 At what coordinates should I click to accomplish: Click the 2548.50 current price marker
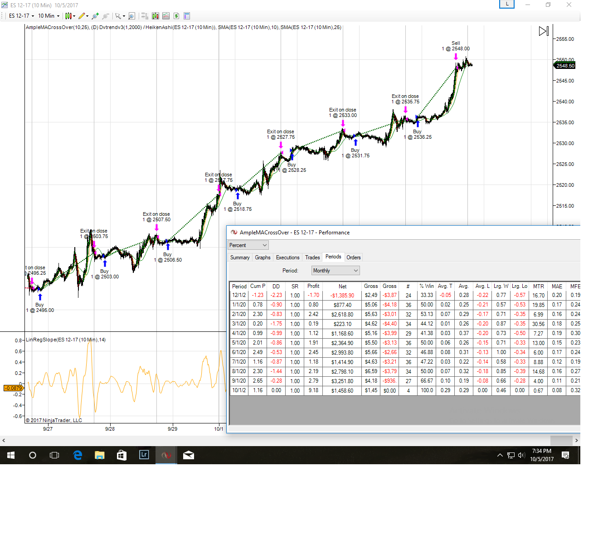(565, 66)
